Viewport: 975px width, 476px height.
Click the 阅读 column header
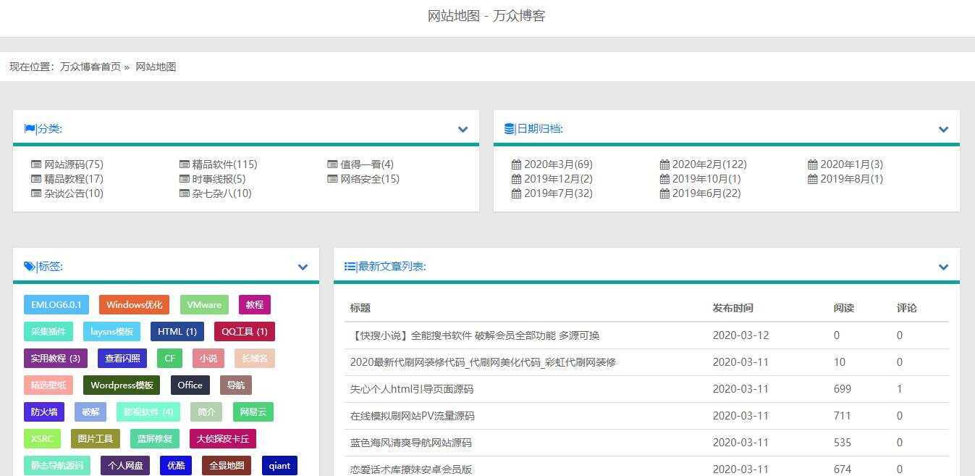(x=843, y=307)
